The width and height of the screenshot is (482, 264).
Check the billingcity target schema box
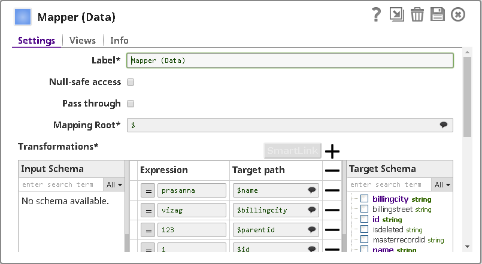(364, 199)
